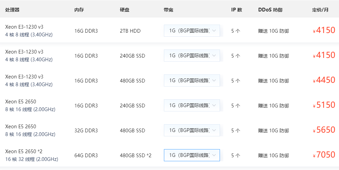This screenshot has width=339, height=170.
Task: Click Xeon E3-1230 v3 in the ¥4450 row
Action: 24,77
